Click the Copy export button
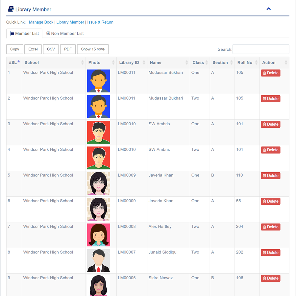Image resolution: width=296 pixels, height=296 pixels. click(15, 49)
